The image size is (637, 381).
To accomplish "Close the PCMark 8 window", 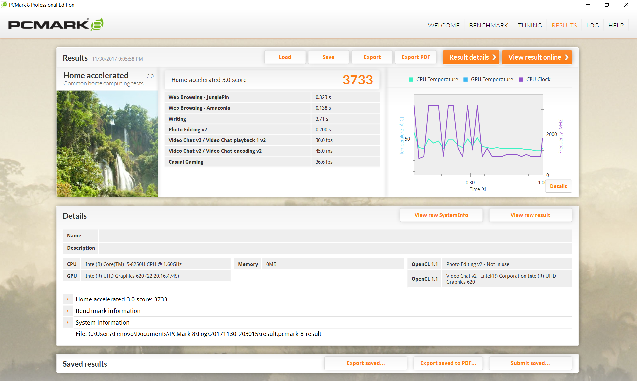I will click(626, 5).
